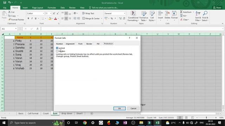Open the Calibri font name dropdown
This screenshot has width=225, height=126.
pyautogui.click(x=44, y=13)
